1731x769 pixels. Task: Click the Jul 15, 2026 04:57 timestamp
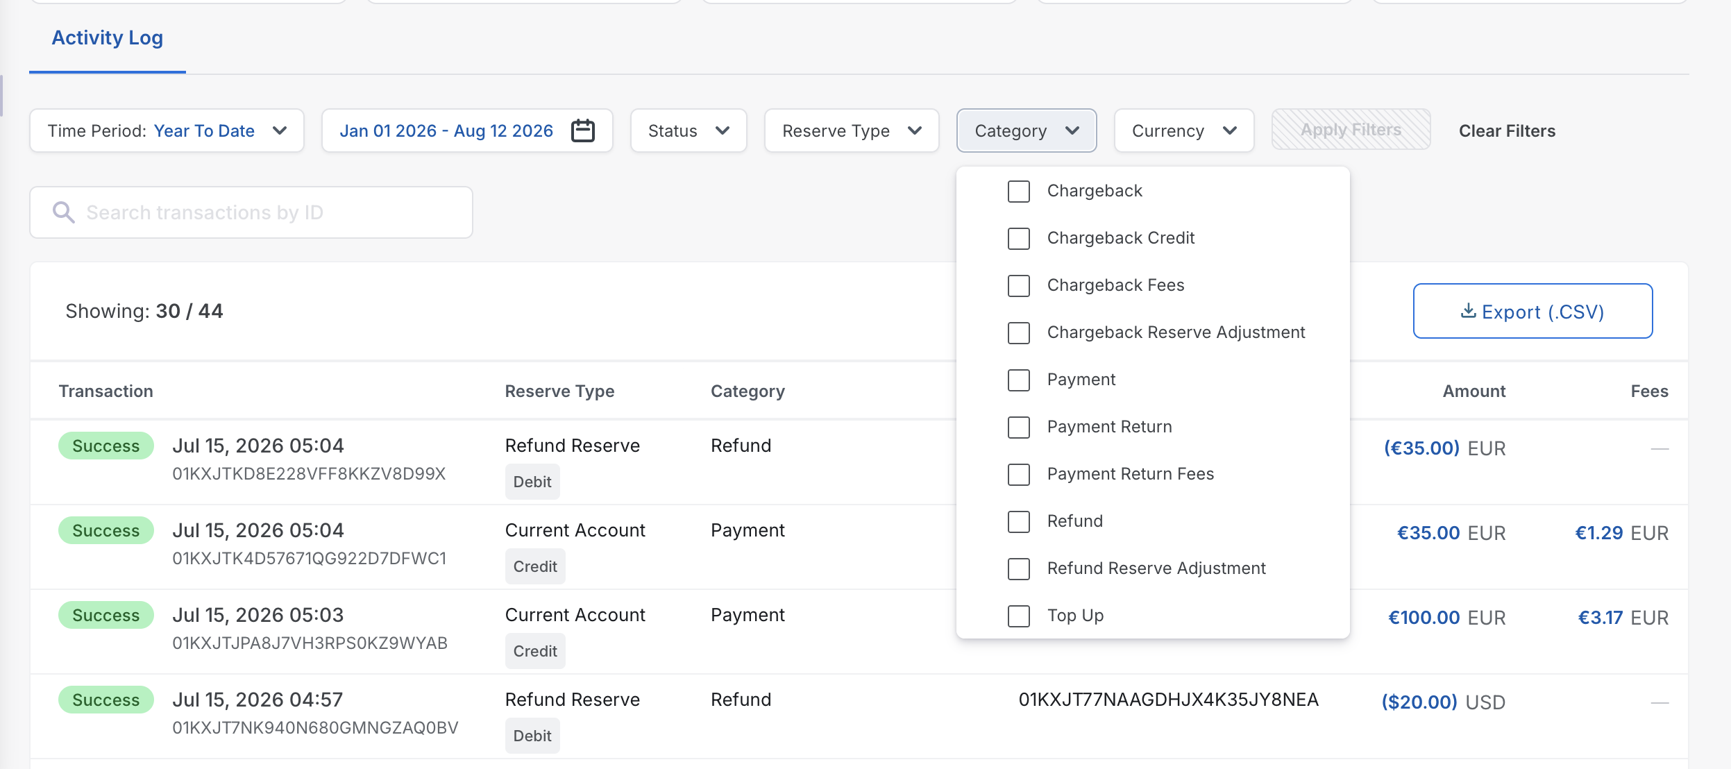click(257, 699)
